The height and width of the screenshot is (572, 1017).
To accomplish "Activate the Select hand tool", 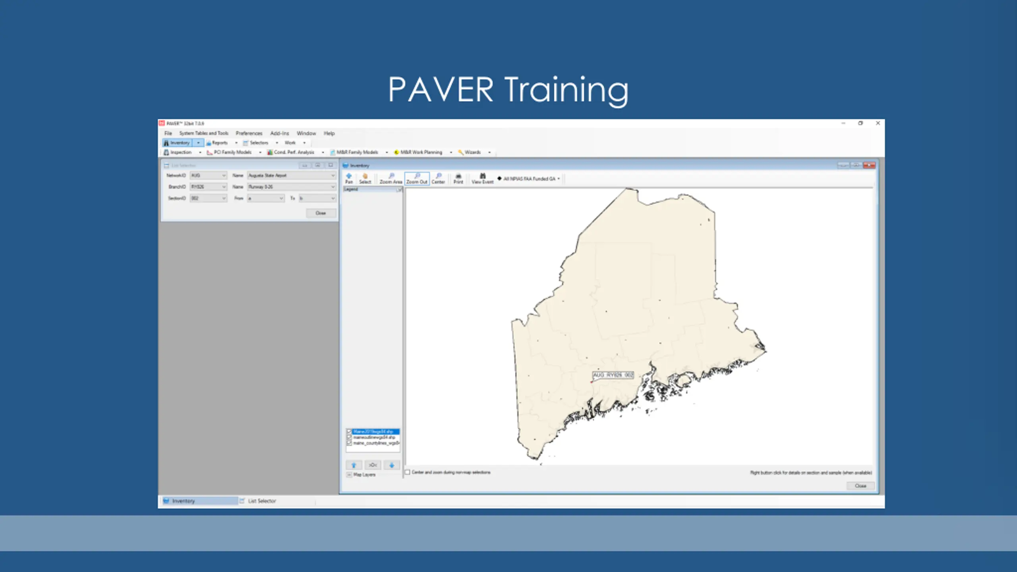I will click(x=365, y=178).
